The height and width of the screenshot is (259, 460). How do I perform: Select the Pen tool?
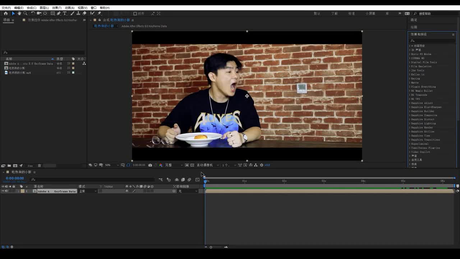click(59, 13)
